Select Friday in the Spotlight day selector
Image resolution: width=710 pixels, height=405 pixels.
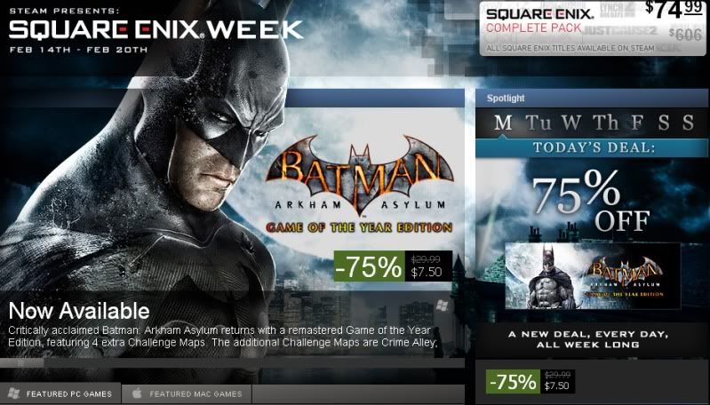pos(637,123)
